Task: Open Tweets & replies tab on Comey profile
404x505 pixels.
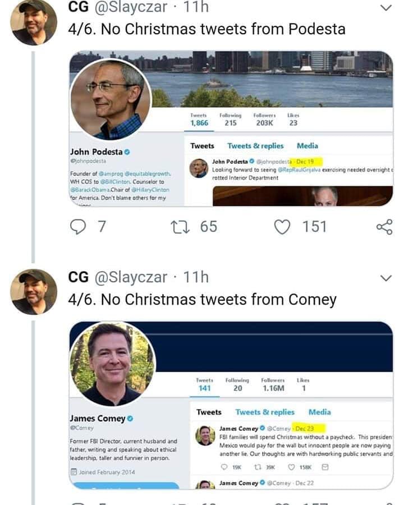Action: pyautogui.click(x=265, y=412)
